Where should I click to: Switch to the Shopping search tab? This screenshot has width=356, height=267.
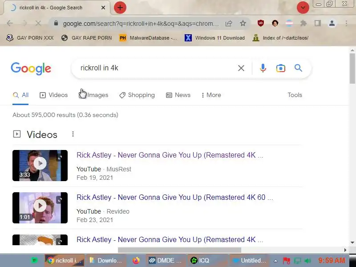coord(137,95)
